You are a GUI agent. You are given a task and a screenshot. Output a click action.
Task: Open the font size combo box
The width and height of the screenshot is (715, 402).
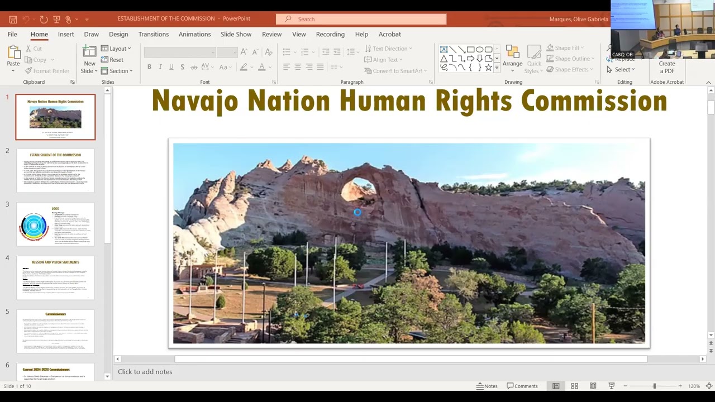[x=227, y=52]
